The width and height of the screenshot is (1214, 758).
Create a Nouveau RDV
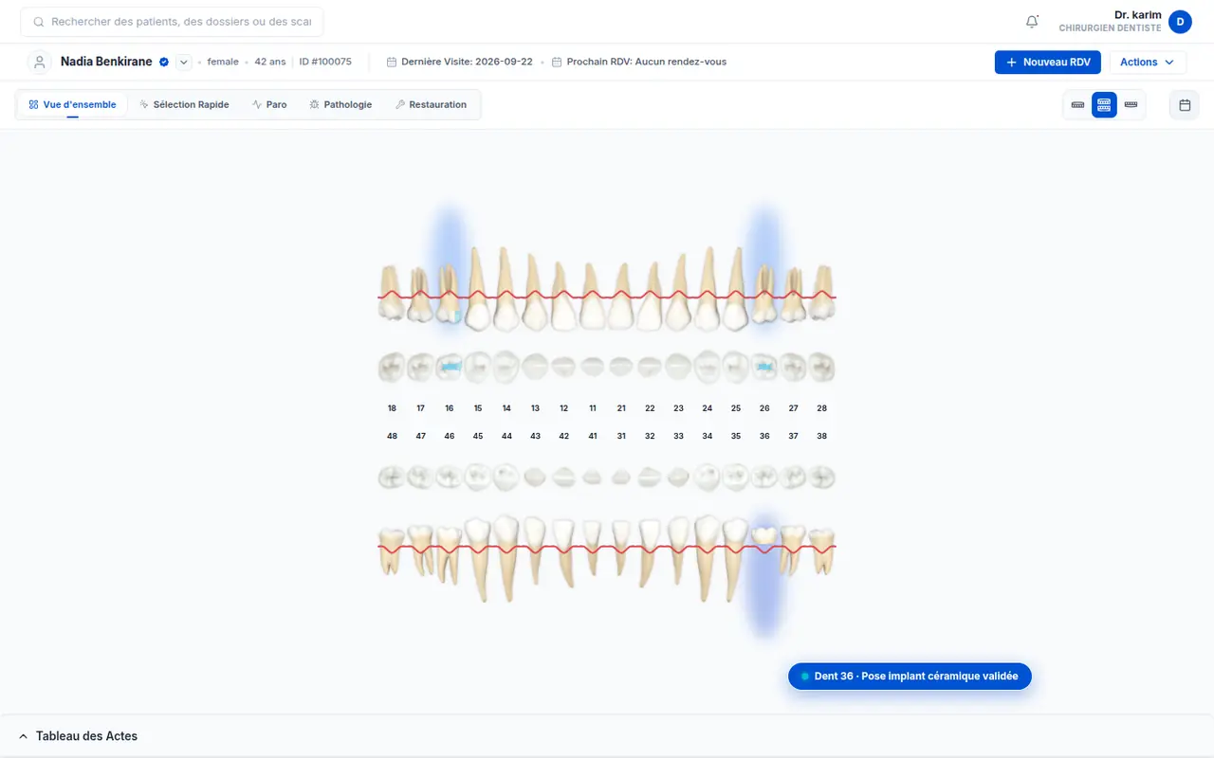point(1048,63)
